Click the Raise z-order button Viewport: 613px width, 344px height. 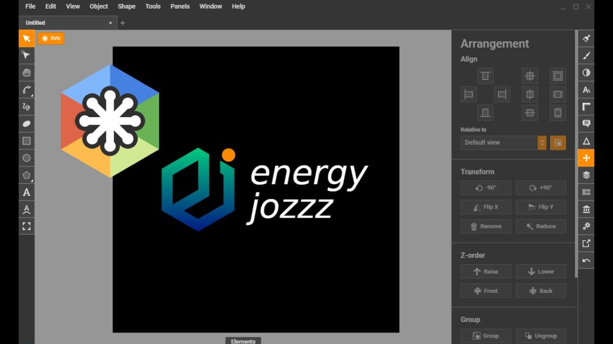coord(486,271)
